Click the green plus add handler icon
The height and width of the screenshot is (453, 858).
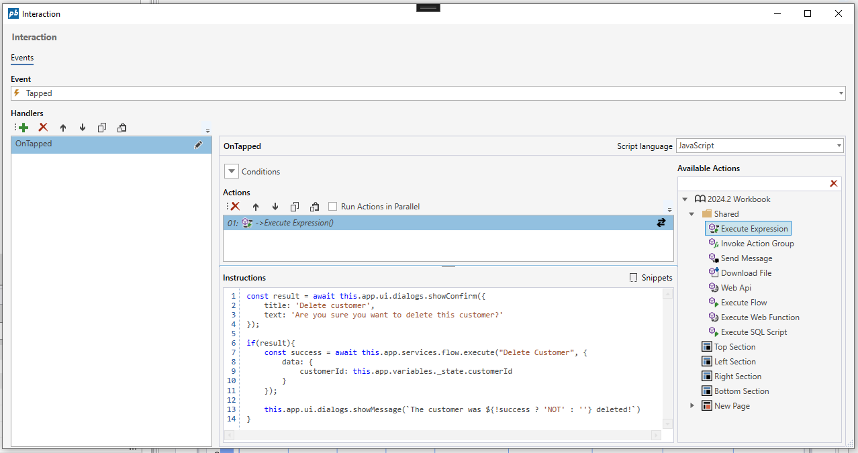click(x=23, y=128)
